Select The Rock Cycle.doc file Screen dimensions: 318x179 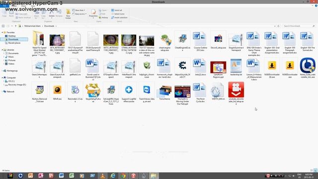[200, 93]
